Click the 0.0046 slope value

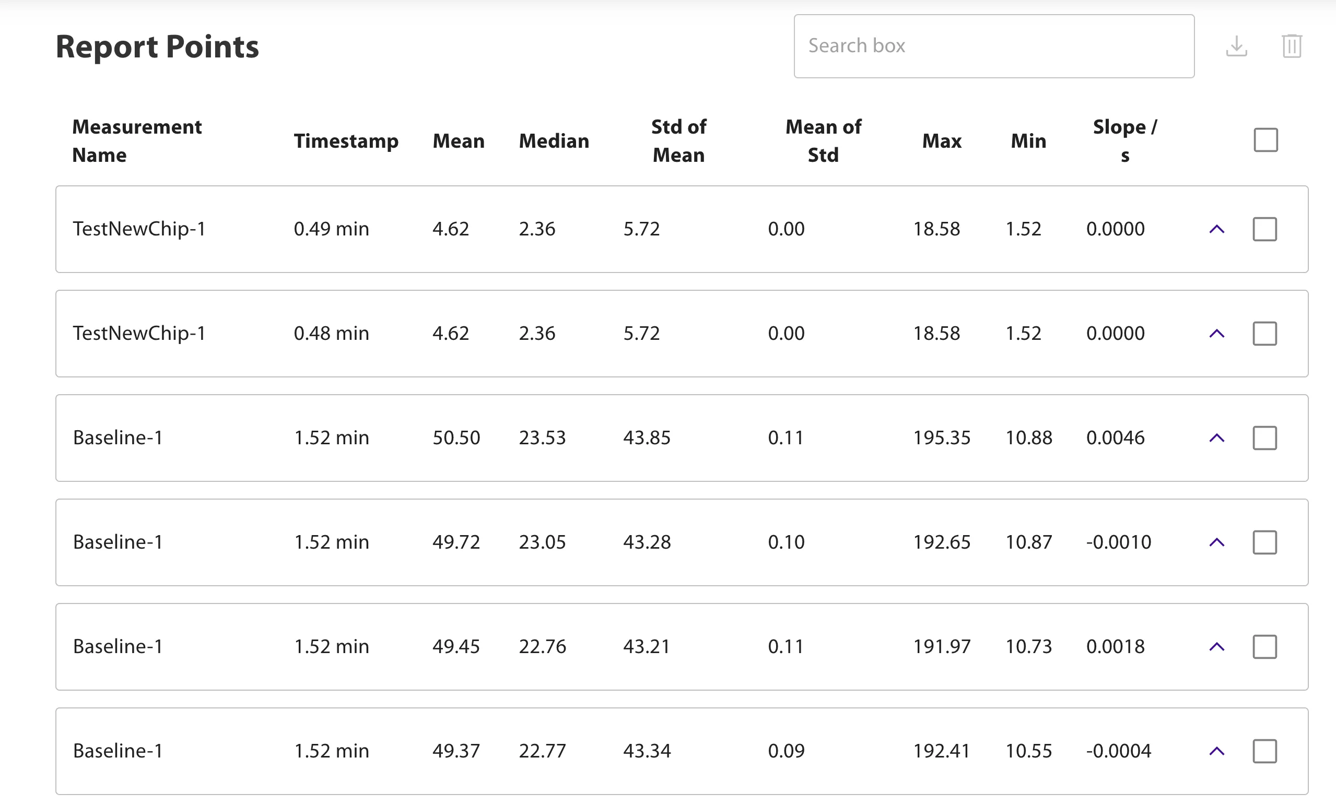click(x=1115, y=438)
